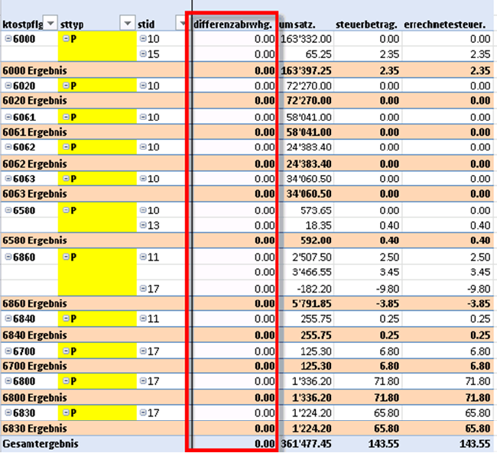Collapse the 6062 account group
Screen dimensions: 497x453
(8, 147)
